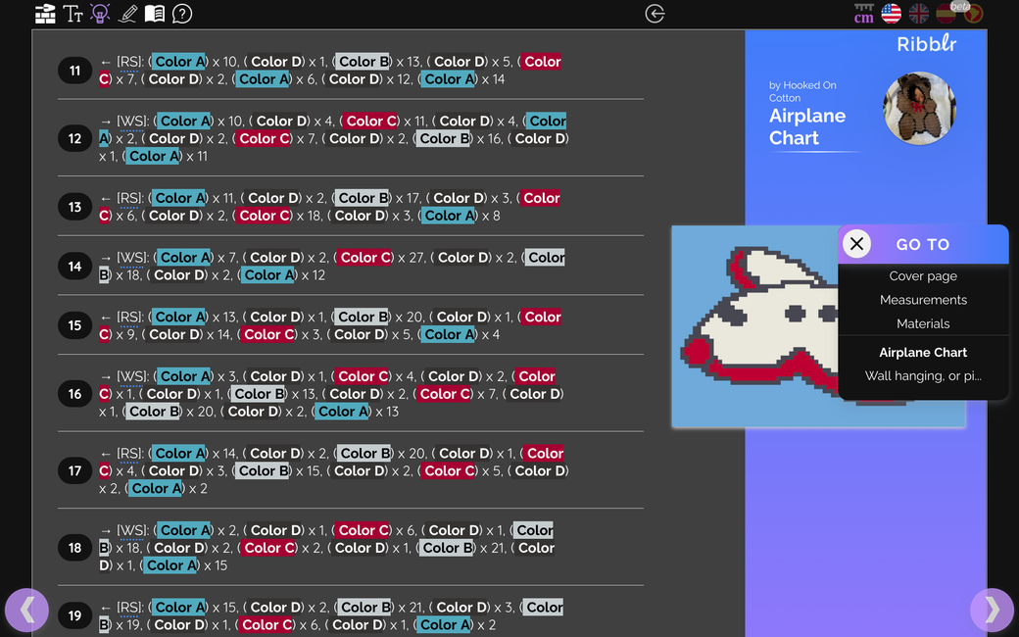Jump to Measurements section
This screenshot has width=1019, height=637.
[x=923, y=300]
